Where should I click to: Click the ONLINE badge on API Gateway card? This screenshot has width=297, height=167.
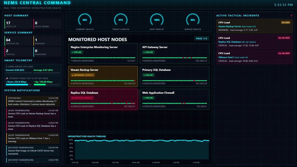coord(148,52)
